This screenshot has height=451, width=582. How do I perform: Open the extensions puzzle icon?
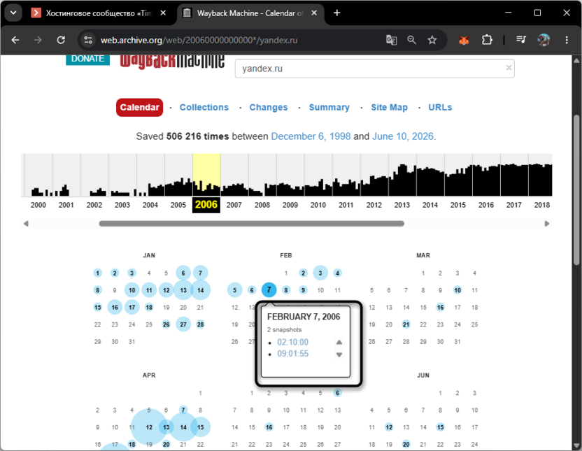click(x=487, y=40)
